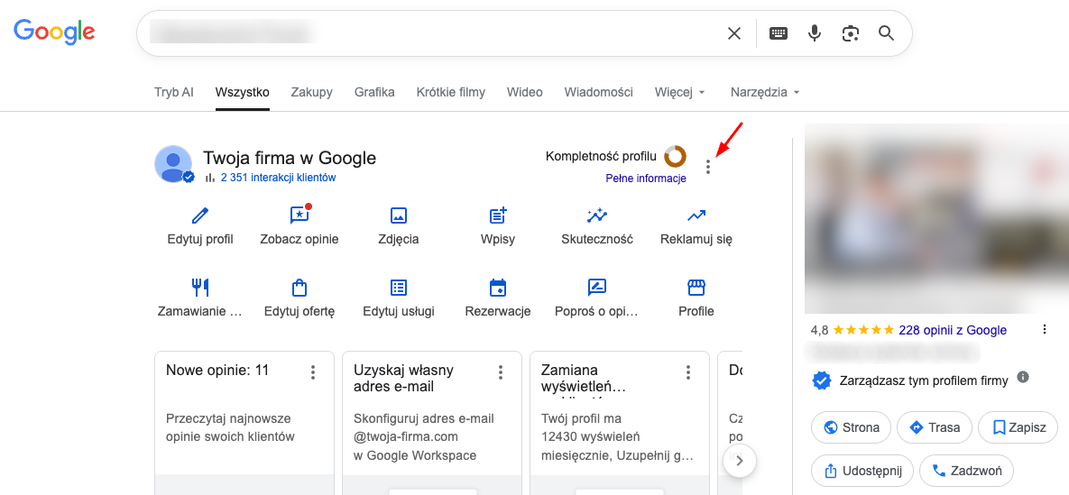Open the three-dot menu on Zamiana wyświetleń card

click(688, 372)
